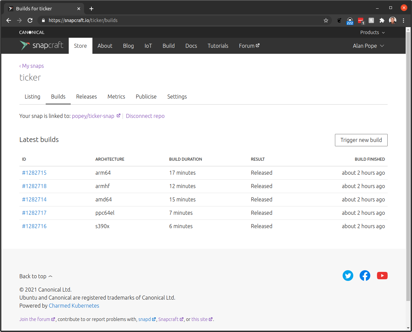Click the padlock site info icon
Screen dimensions: 412x332
coord(43,20)
